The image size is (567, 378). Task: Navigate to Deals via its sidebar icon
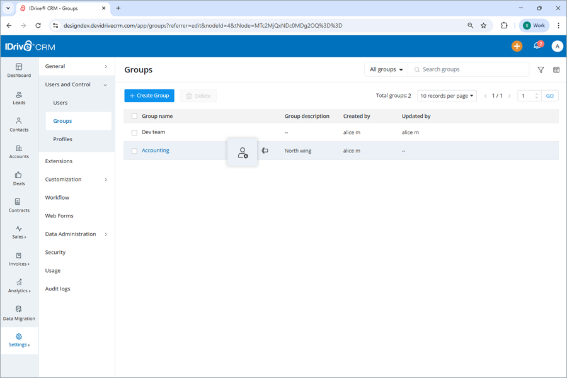coord(19,178)
